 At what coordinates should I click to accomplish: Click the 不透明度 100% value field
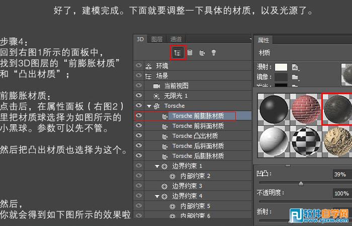342,193
